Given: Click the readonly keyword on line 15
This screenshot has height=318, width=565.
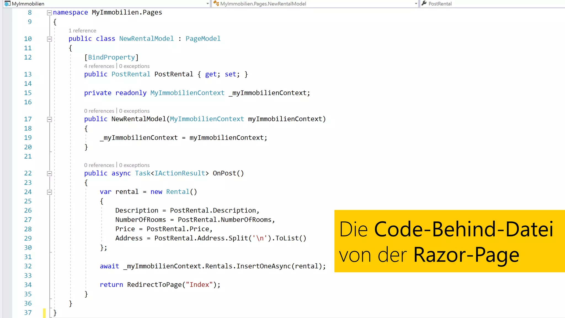Looking at the screenshot, I should point(131,93).
